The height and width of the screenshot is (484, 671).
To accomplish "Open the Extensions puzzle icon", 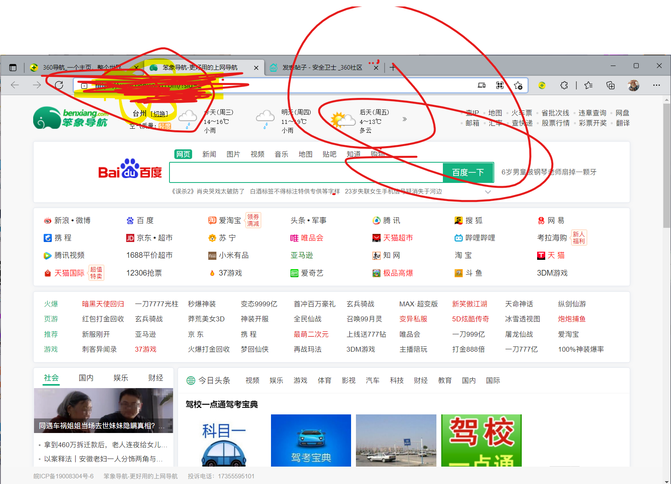I will pyautogui.click(x=564, y=85).
